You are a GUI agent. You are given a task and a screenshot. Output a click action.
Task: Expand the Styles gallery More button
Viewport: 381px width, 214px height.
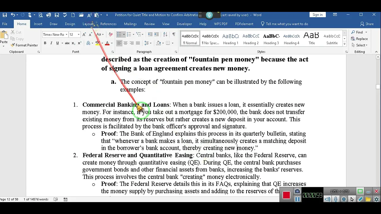point(344,44)
